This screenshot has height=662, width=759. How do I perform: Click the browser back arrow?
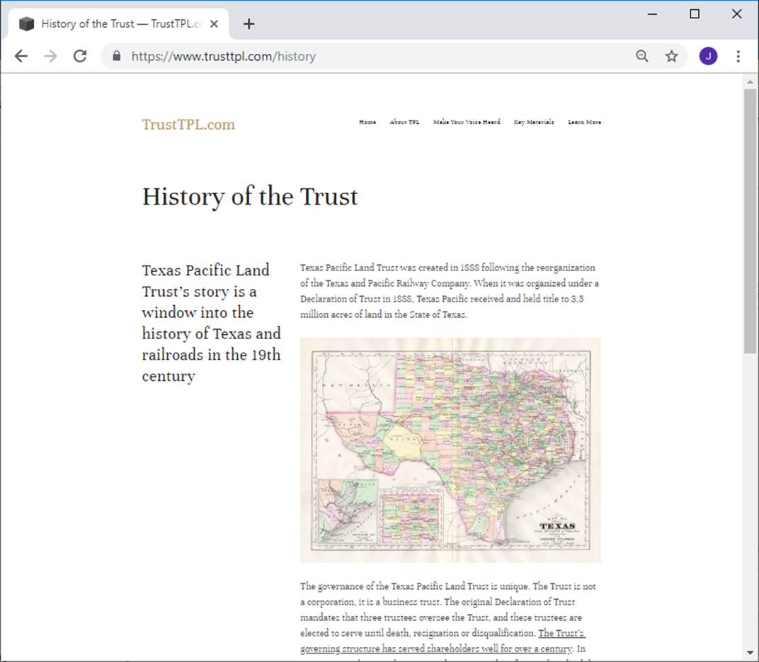pyautogui.click(x=21, y=57)
